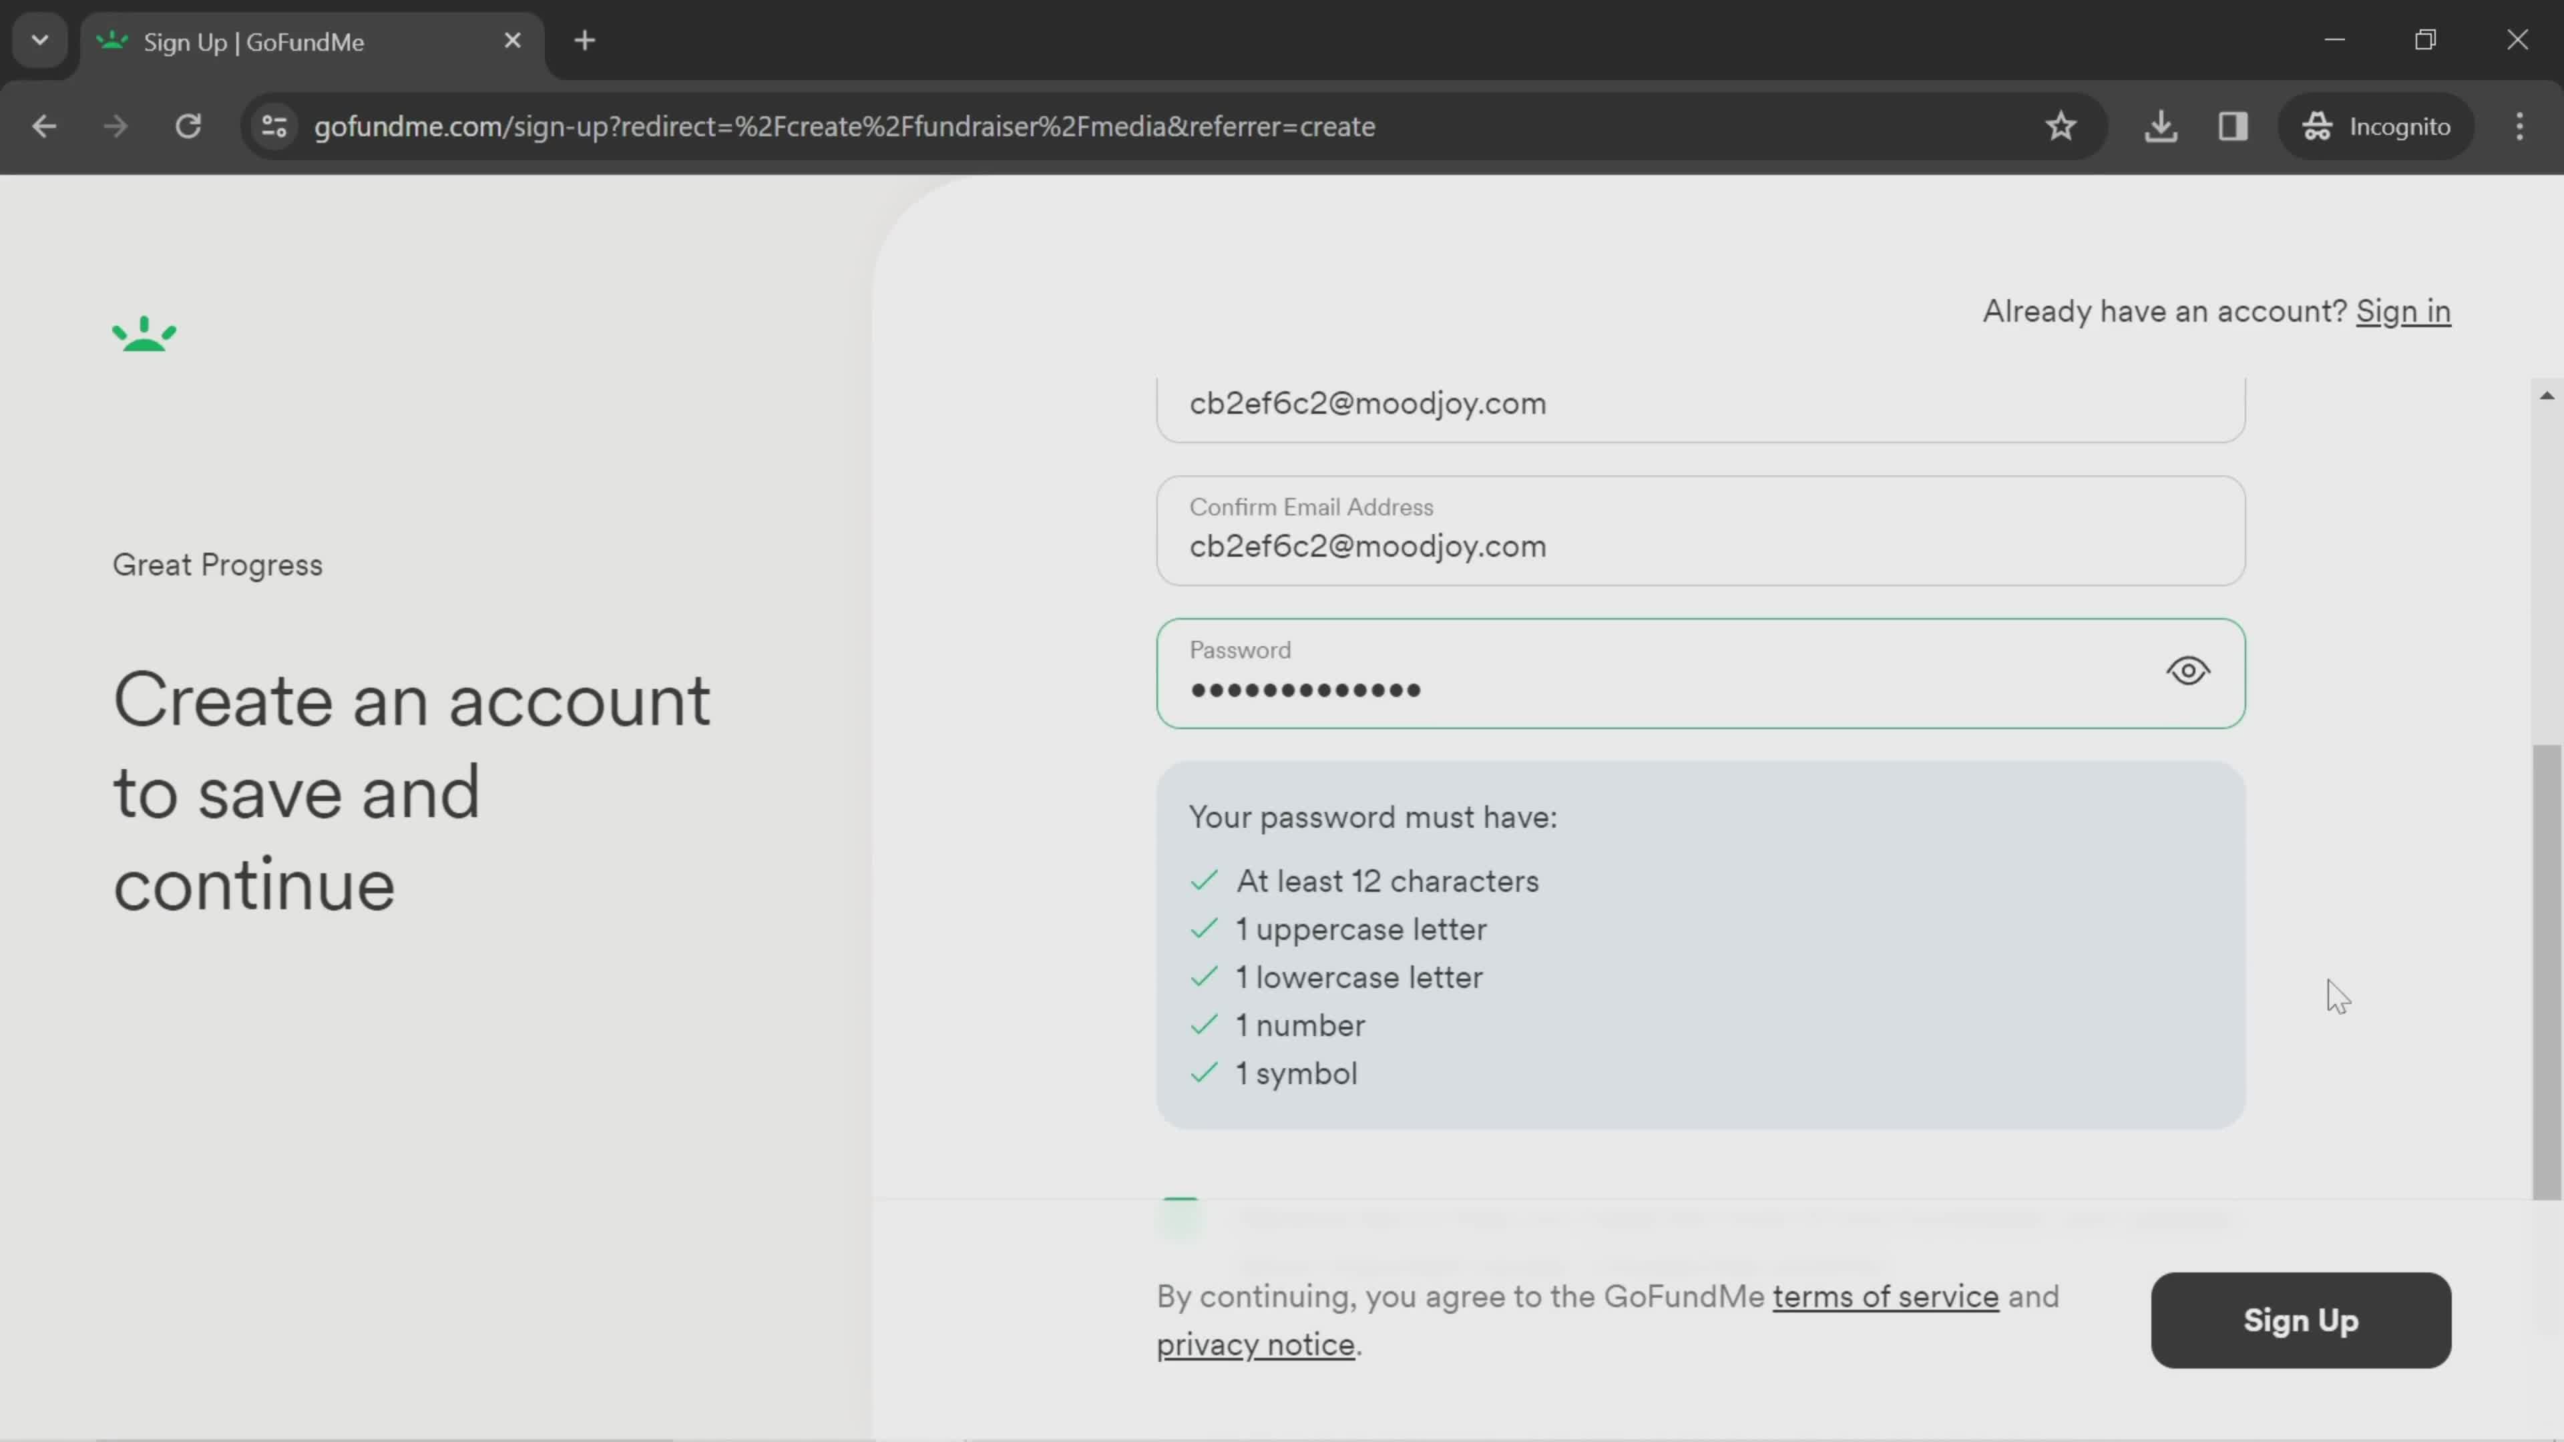The width and height of the screenshot is (2564, 1442).
Task: Click the 'Create an account to save and continue' heading
Action: click(x=411, y=792)
